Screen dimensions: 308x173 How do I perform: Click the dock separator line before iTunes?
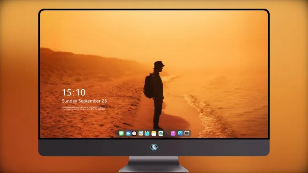167,134
